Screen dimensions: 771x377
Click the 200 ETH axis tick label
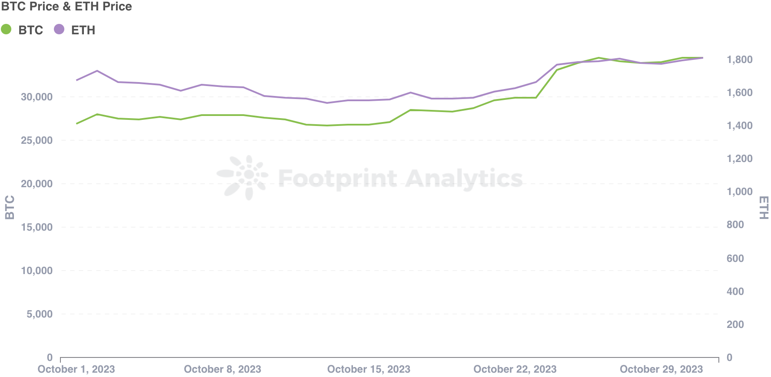735,324
